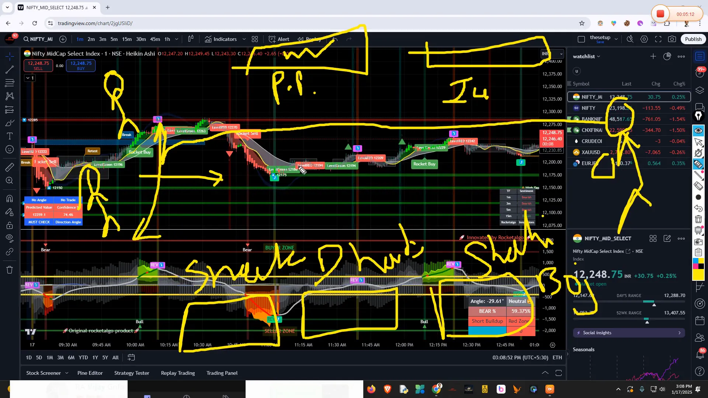The image size is (708, 398).
Task: Open the watchlist dropdown chevron
Action: 598,56
